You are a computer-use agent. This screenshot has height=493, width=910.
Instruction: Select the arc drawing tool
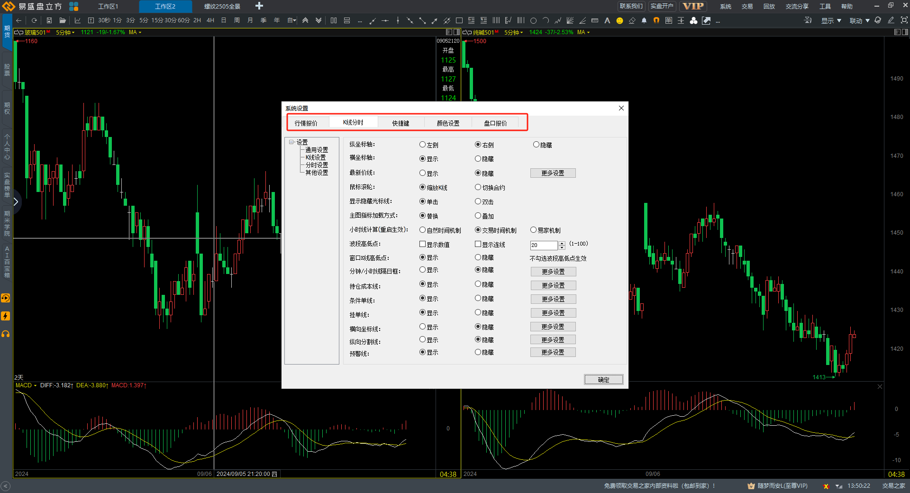(546, 20)
